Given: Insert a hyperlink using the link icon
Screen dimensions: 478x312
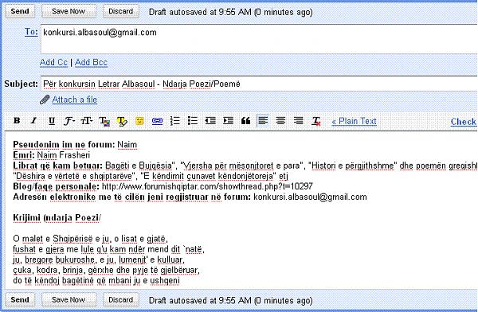Looking at the screenshot, I should coord(157,121).
